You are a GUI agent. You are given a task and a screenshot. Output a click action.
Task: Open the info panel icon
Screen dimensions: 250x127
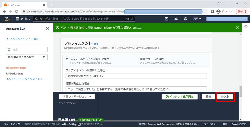coord(246,27)
